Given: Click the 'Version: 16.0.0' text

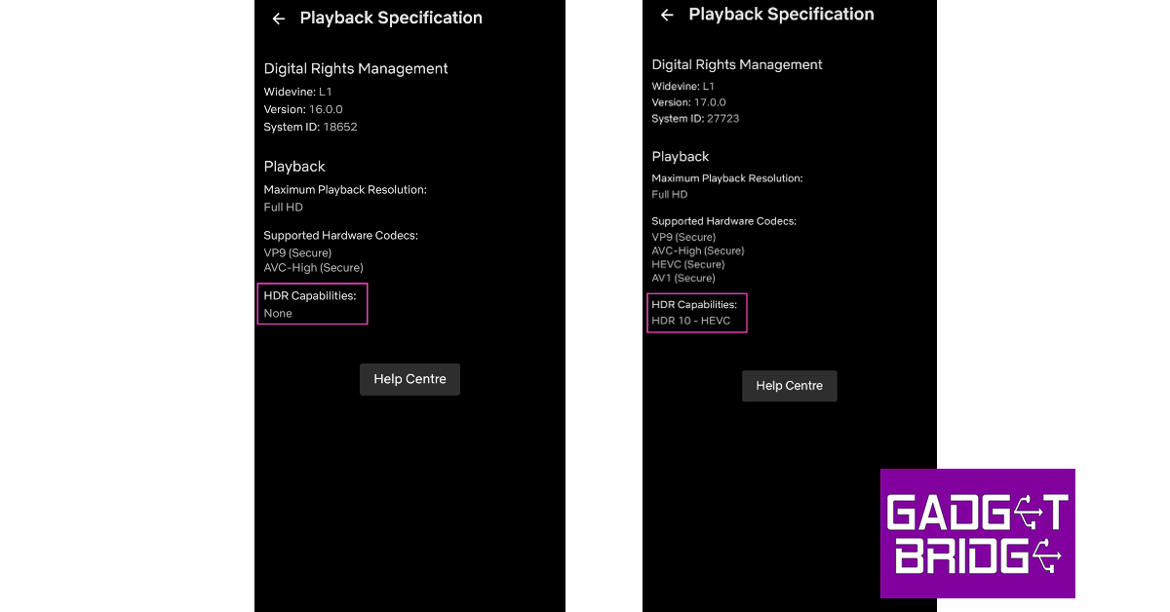Looking at the screenshot, I should (x=303, y=109).
